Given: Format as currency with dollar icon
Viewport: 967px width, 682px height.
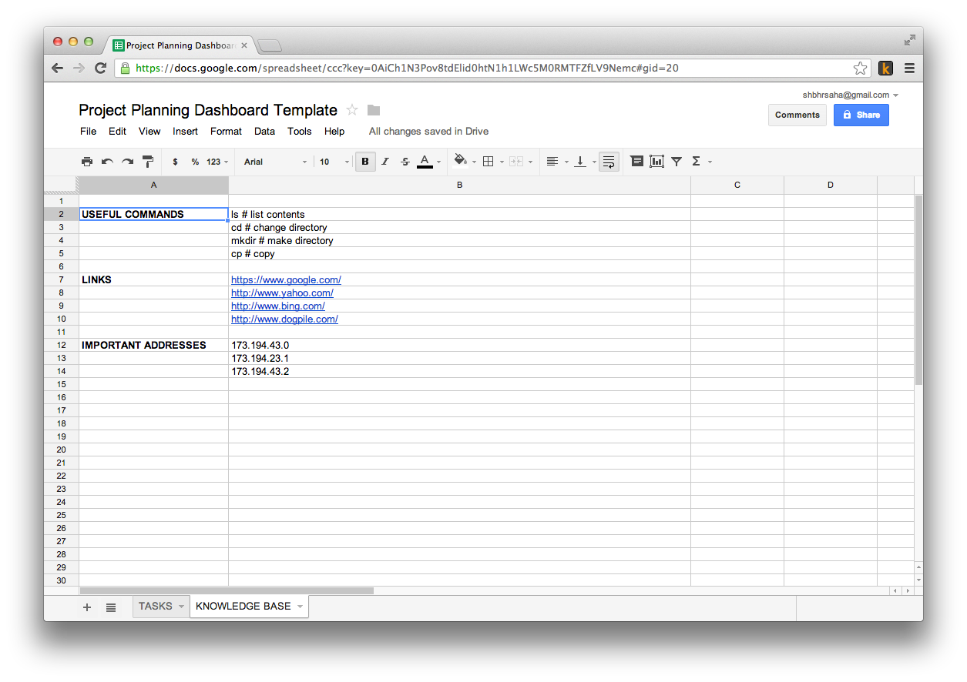Looking at the screenshot, I should (x=176, y=162).
